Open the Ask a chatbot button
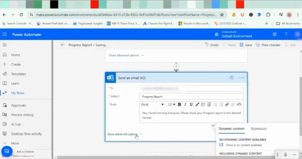This screenshot has height=159, width=302. (x=7, y=151)
